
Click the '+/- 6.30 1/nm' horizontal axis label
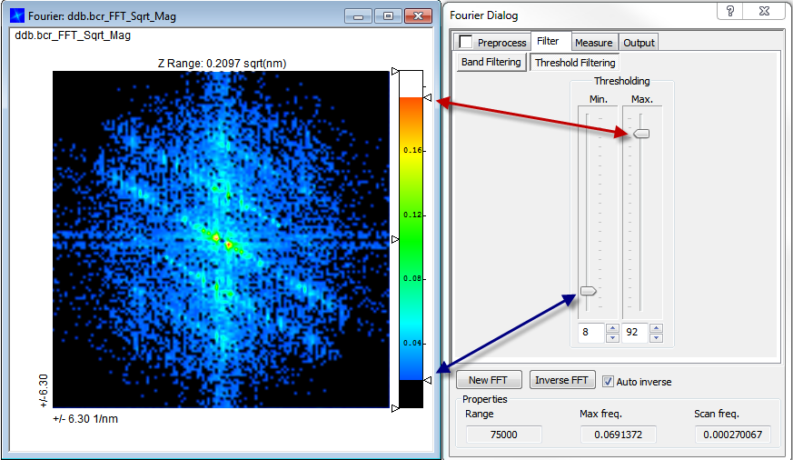tap(85, 419)
